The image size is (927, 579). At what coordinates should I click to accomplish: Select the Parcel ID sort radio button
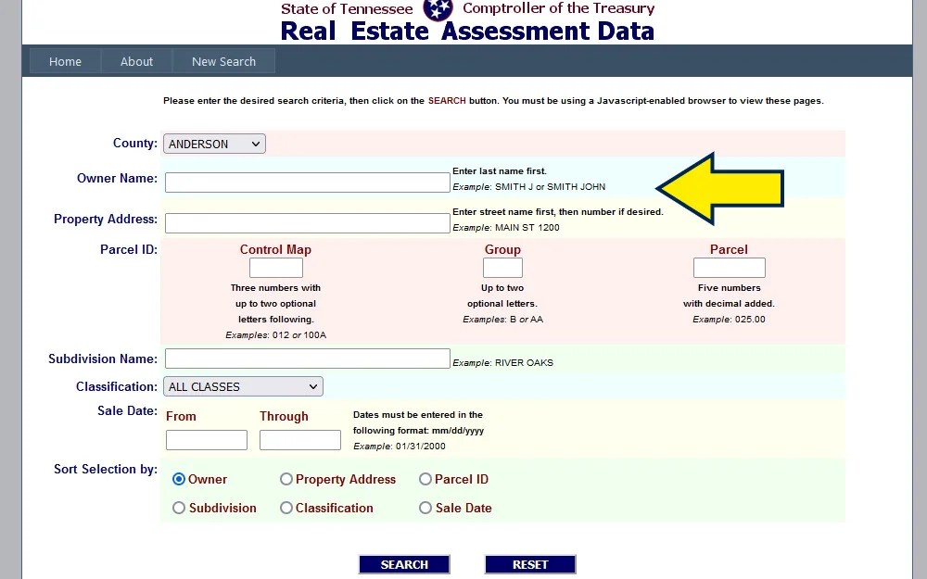[x=425, y=479]
